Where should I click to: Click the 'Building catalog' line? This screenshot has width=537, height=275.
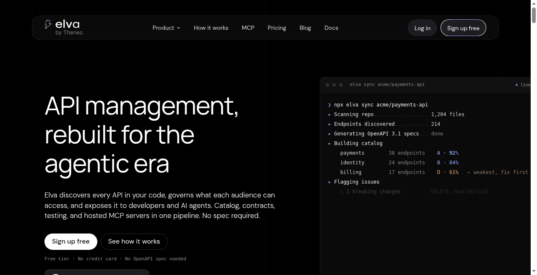(355, 143)
